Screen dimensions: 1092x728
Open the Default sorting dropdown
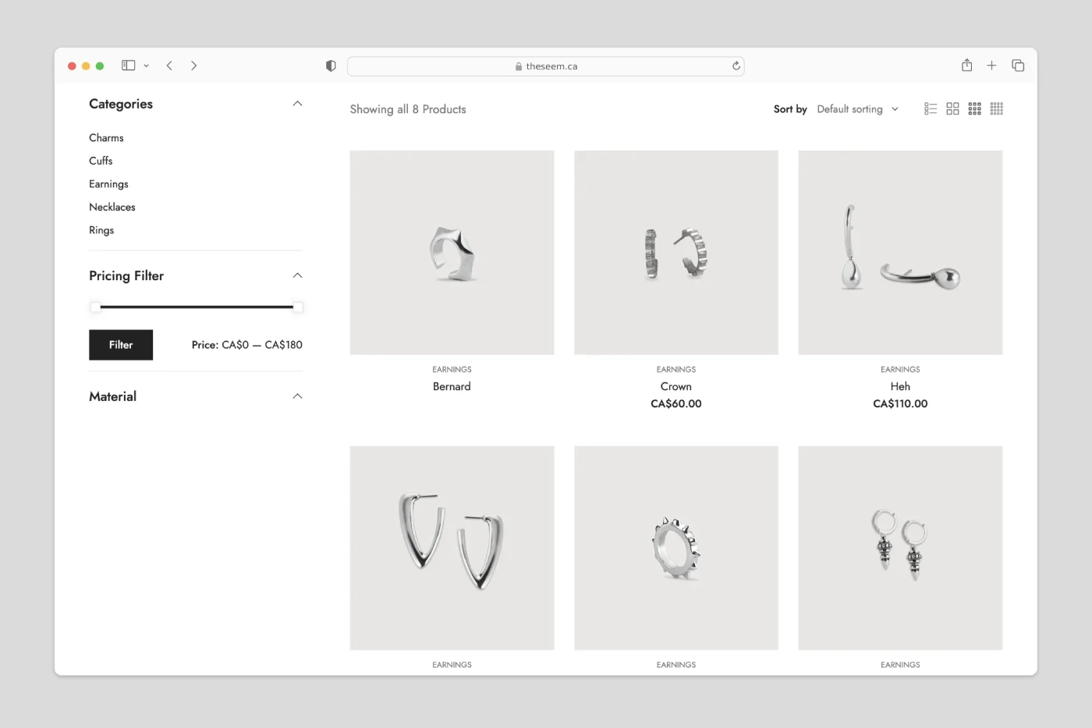pyautogui.click(x=857, y=109)
